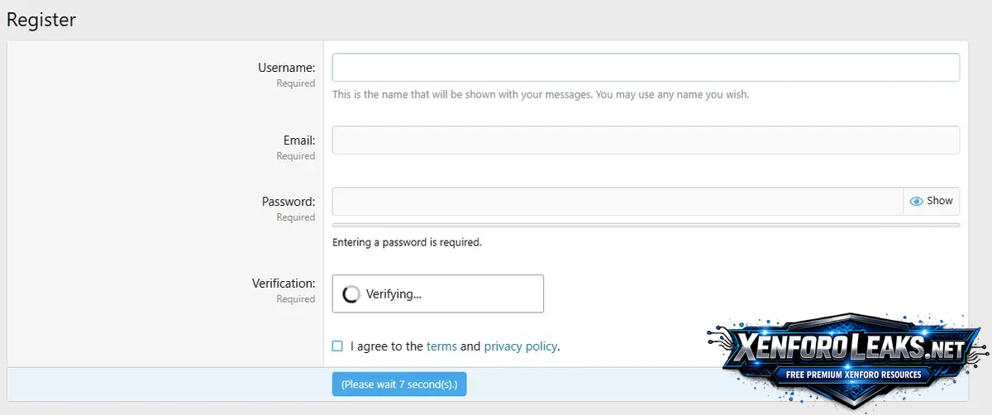Select the 'I agree to the' label text
Image resolution: width=992 pixels, height=415 pixels.
[x=387, y=346]
